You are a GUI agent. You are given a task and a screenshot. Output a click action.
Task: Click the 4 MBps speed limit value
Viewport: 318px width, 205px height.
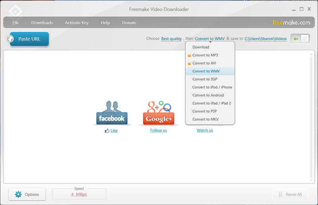click(x=79, y=194)
